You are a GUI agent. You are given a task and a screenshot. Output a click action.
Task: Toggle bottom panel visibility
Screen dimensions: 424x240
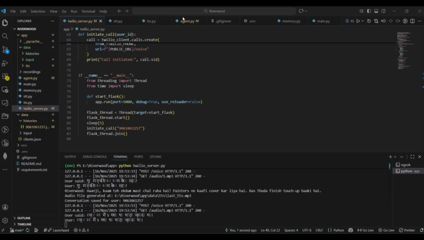(x=376, y=11)
